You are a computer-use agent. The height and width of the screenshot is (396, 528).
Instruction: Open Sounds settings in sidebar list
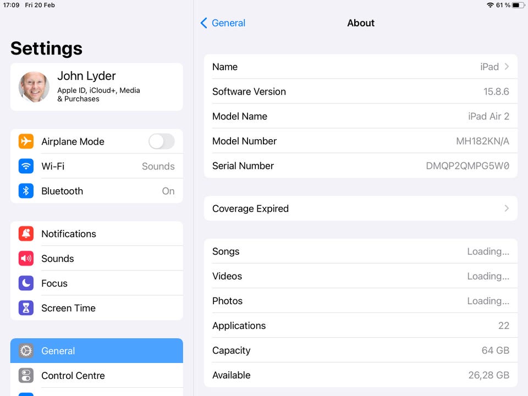(x=97, y=258)
